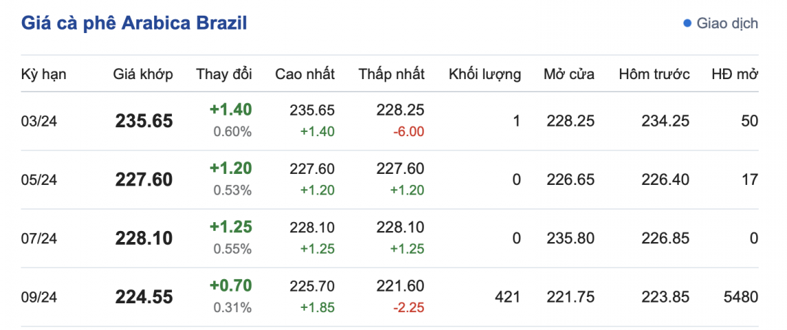Select the Thay đổi column header
Screen dimensions: 787x330
(x=224, y=74)
